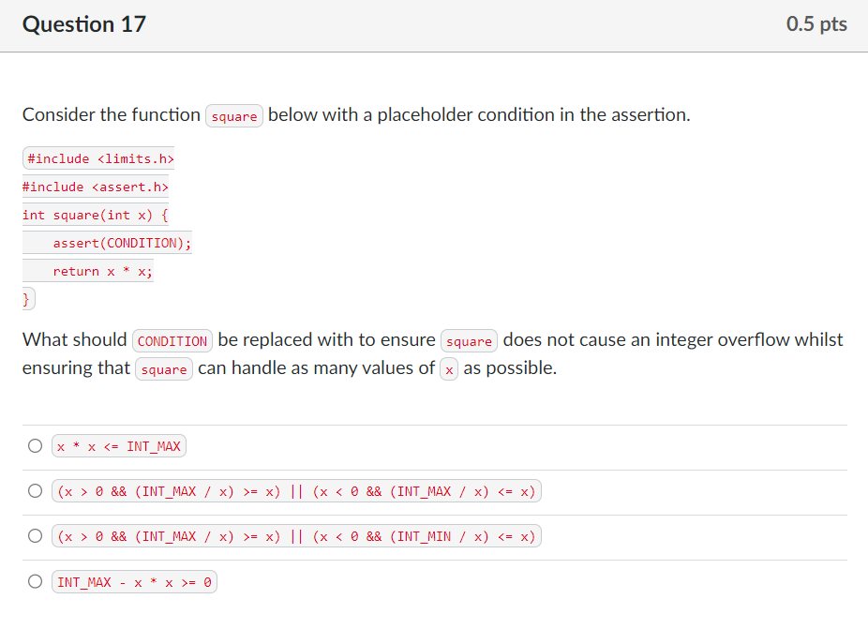Click the Question 17 heading
Viewport: 868px width, 629px height.
pos(83,24)
